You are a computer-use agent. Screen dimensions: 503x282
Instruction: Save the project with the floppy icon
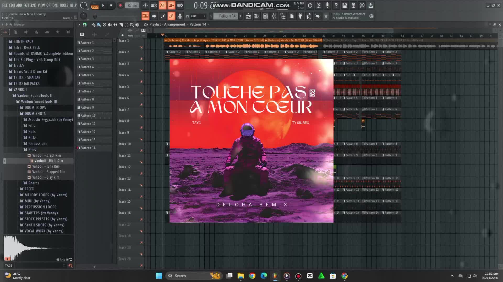point(345,5)
